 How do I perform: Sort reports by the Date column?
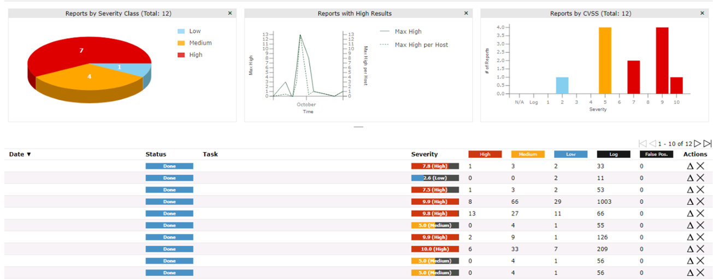point(20,154)
